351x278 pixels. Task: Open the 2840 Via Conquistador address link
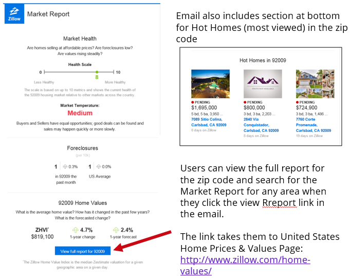pyautogui.click(x=261, y=125)
